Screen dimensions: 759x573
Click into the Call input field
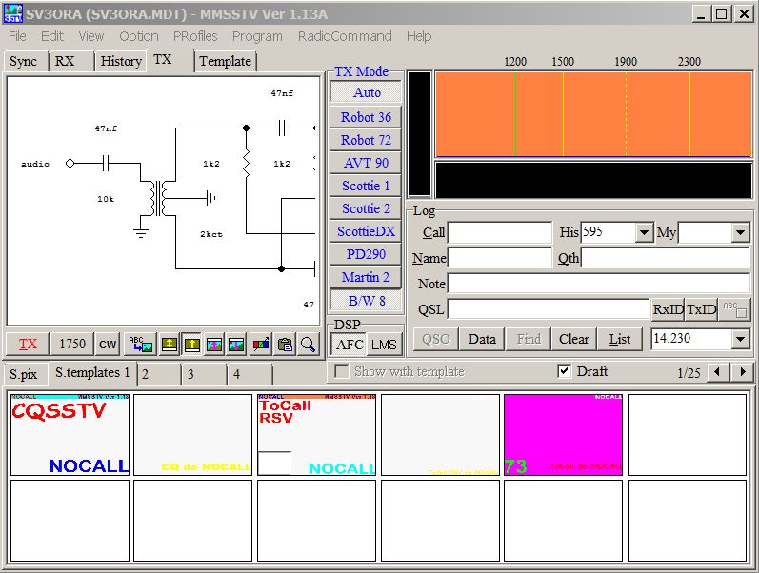pyautogui.click(x=500, y=233)
